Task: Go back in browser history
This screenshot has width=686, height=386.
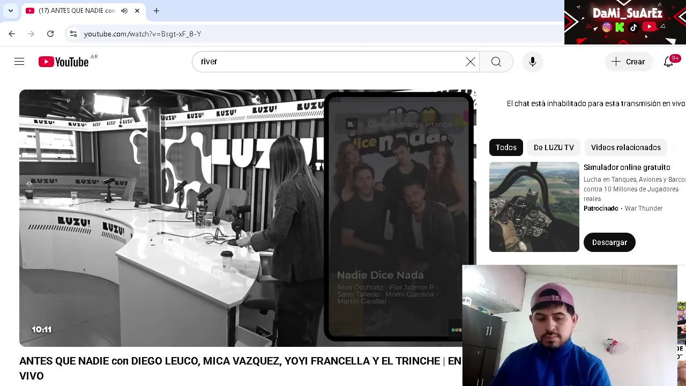Action: 12,34
